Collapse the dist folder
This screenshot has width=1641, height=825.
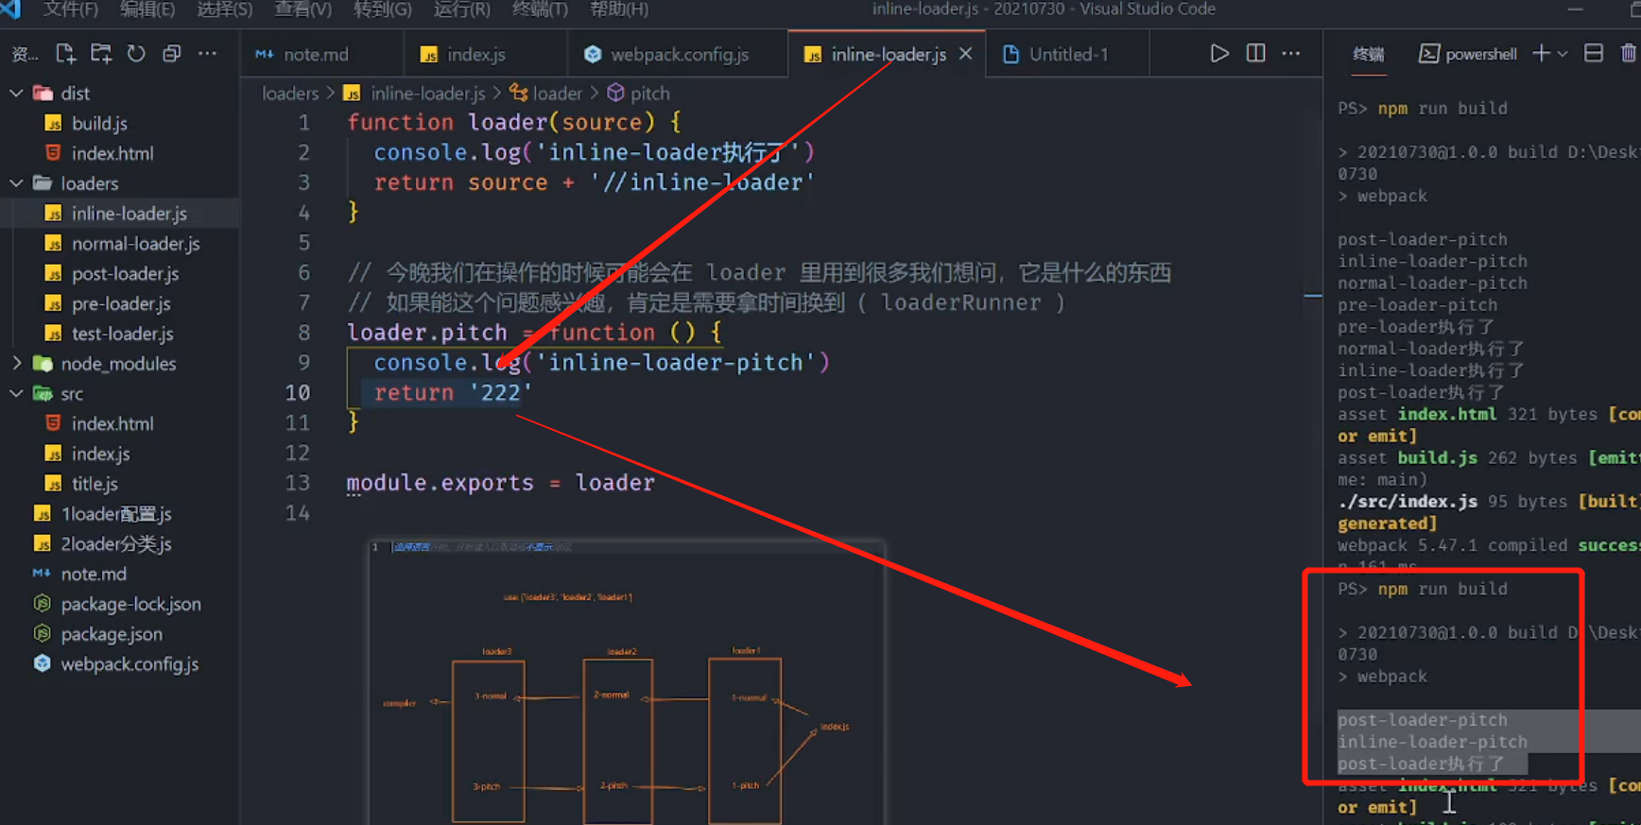coord(17,94)
